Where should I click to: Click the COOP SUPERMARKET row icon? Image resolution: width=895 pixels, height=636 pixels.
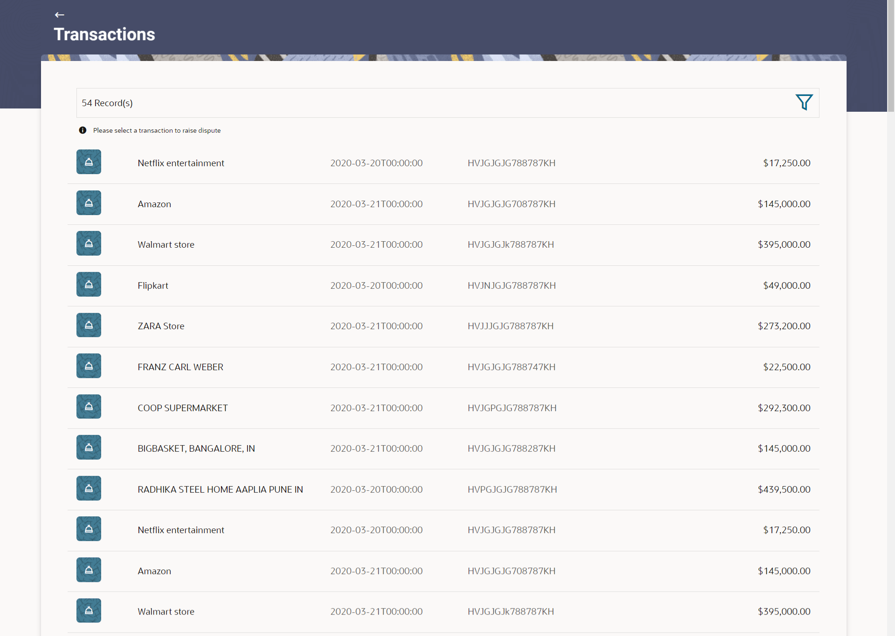[89, 407]
